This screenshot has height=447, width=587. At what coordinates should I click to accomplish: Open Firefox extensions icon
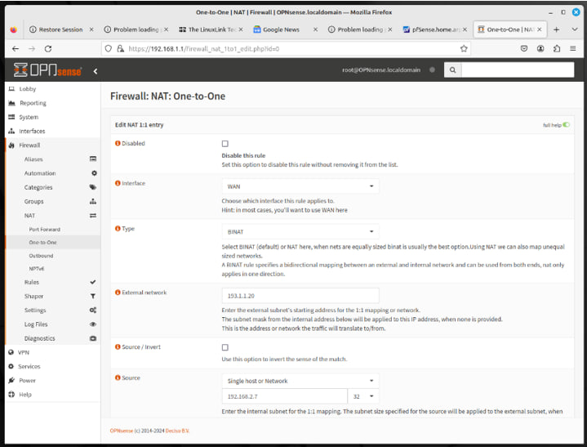tap(557, 48)
